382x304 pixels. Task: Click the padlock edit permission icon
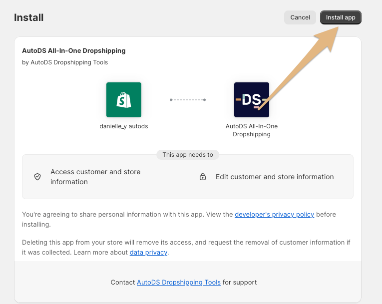(203, 177)
